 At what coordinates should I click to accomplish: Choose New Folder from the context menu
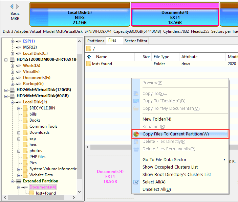[x=156, y=119]
